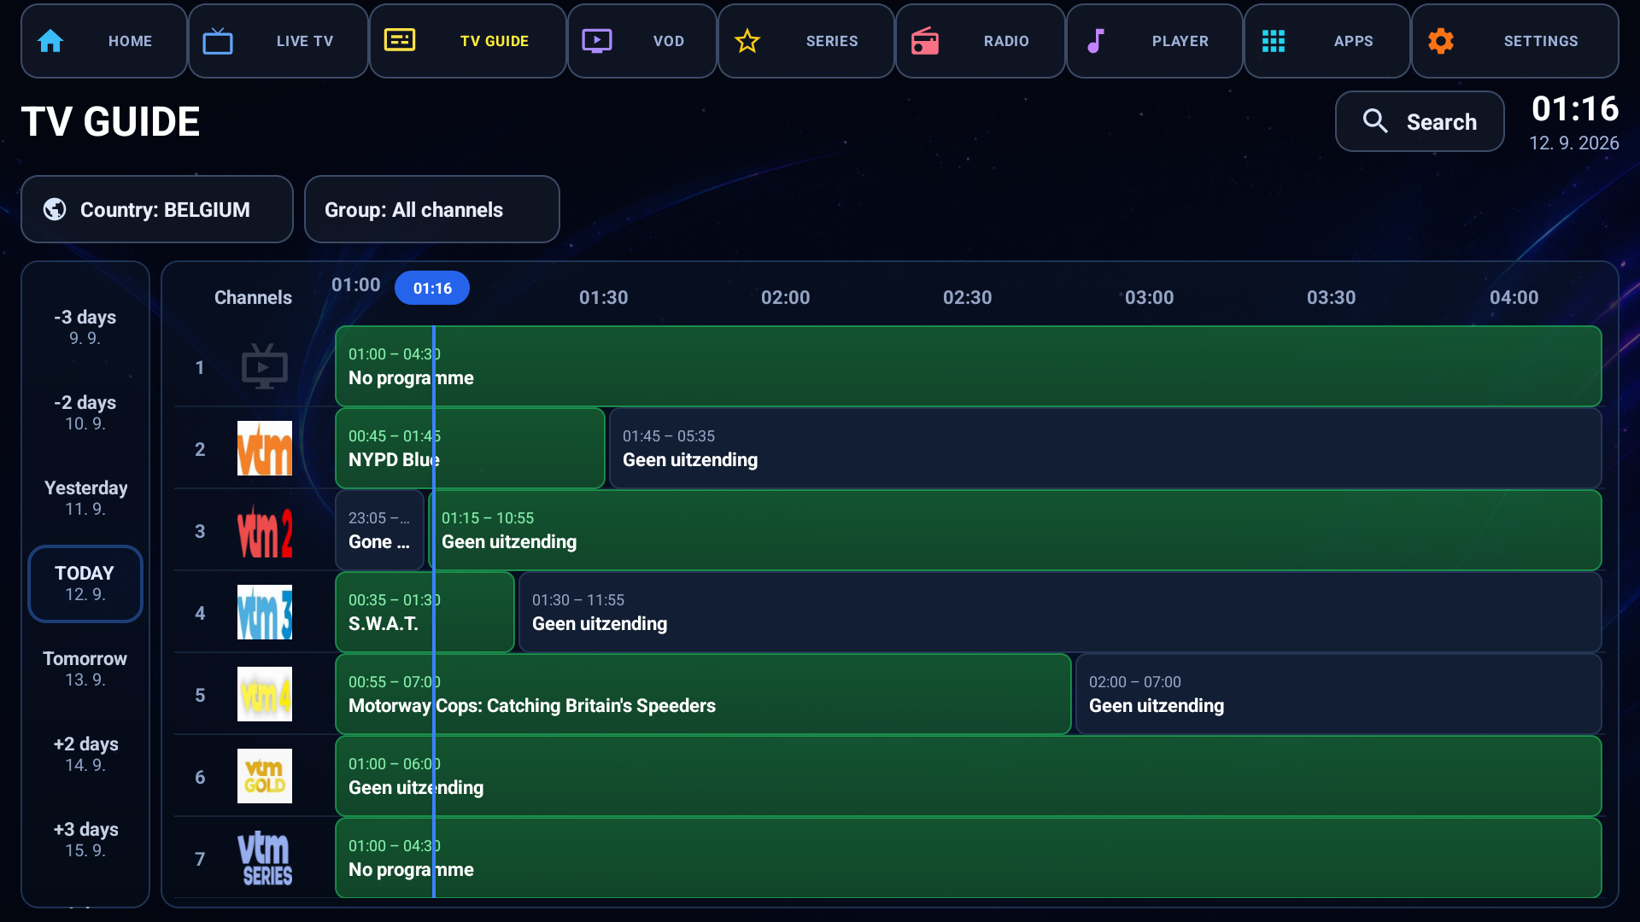Click the 04:00 timeline label
Image resolution: width=1640 pixels, height=922 pixels.
[x=1514, y=297]
